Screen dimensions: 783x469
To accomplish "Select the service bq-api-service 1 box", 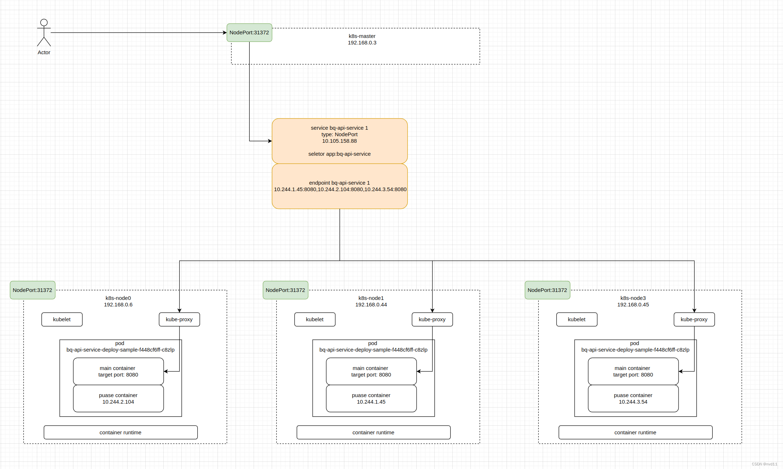I will coord(340,141).
